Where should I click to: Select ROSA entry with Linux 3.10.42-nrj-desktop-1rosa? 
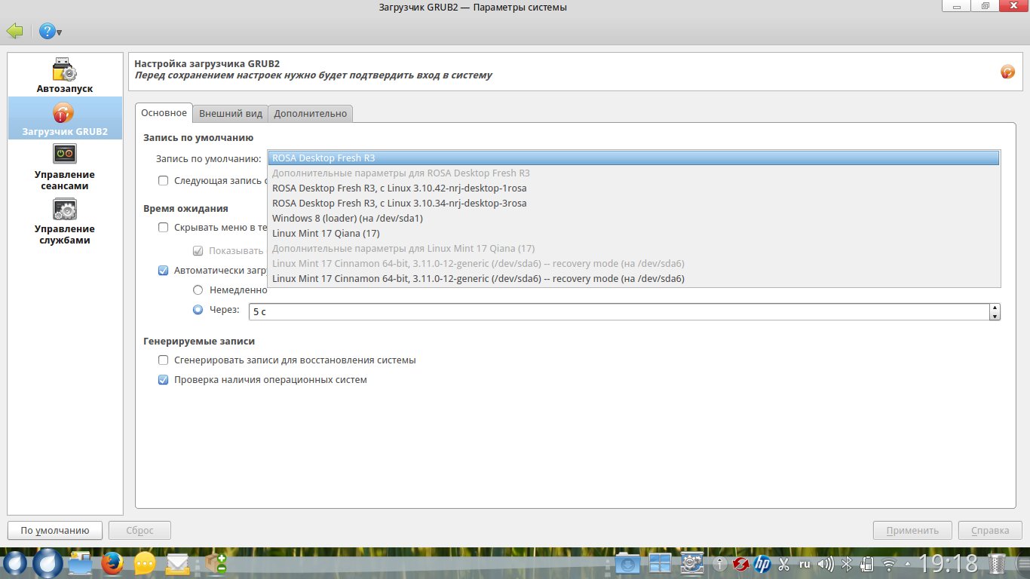coord(633,188)
